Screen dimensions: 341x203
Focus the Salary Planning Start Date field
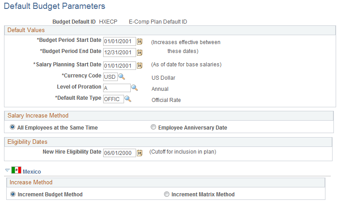coord(119,66)
